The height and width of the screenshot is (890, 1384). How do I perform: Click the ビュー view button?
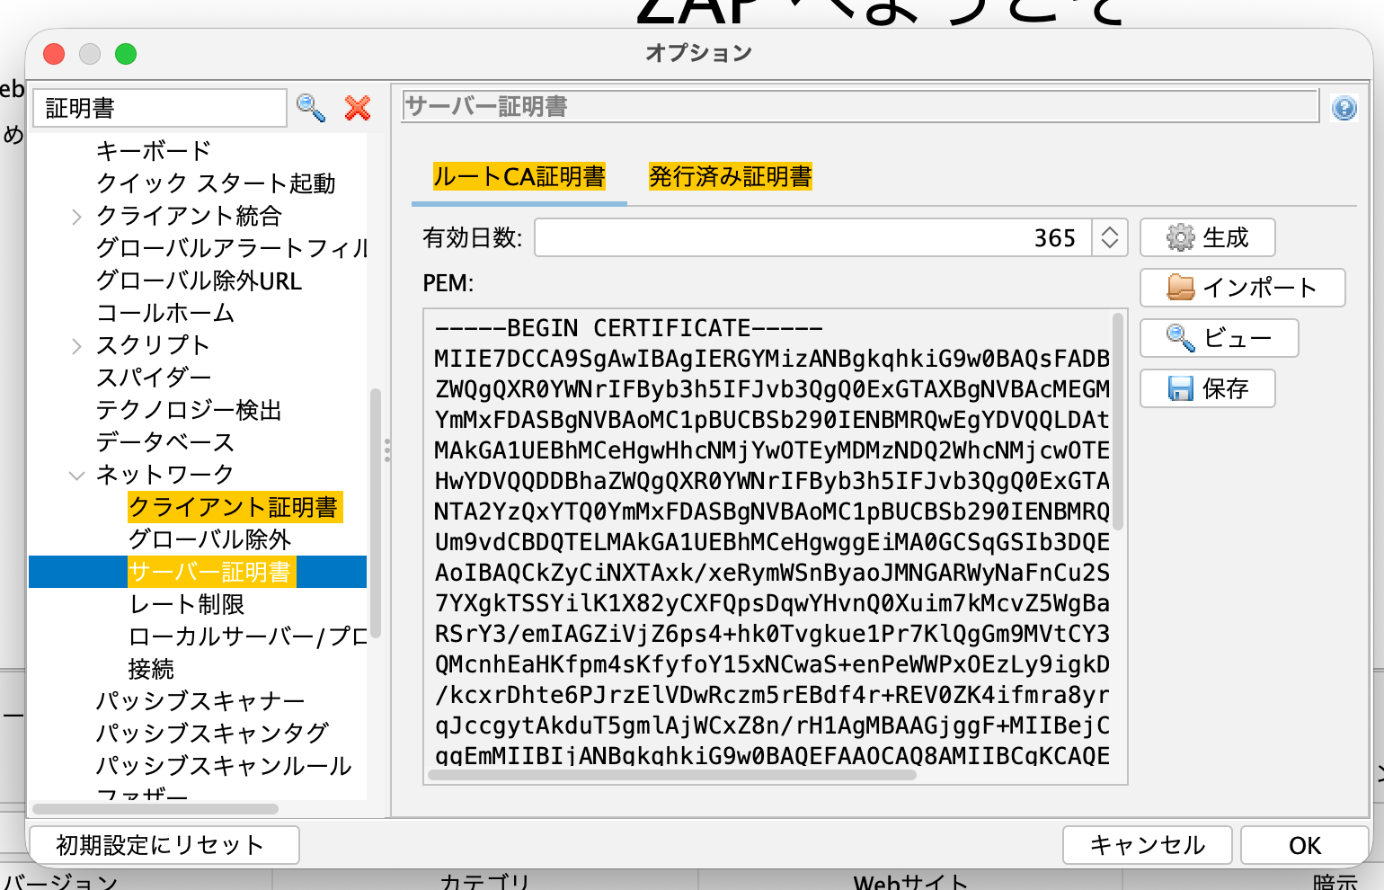click(x=1219, y=338)
